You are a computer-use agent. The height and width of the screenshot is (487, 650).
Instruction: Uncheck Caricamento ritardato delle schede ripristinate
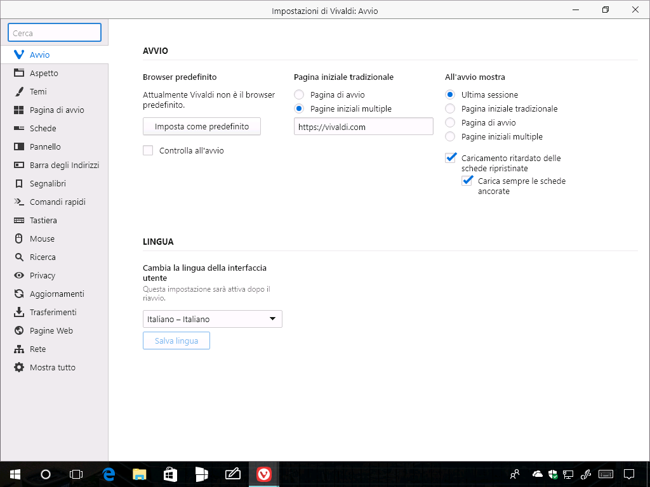pos(451,157)
